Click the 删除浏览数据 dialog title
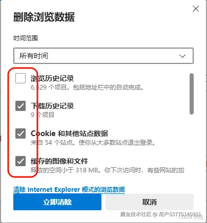Image resolution: width=207 pixels, height=223 pixels. pyautogui.click(x=44, y=17)
